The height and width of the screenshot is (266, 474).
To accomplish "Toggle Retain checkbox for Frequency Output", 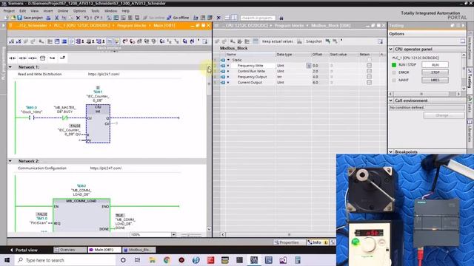I will (x=369, y=77).
